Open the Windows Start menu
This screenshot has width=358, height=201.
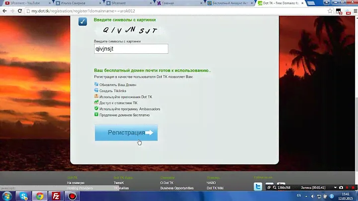[6, 196]
